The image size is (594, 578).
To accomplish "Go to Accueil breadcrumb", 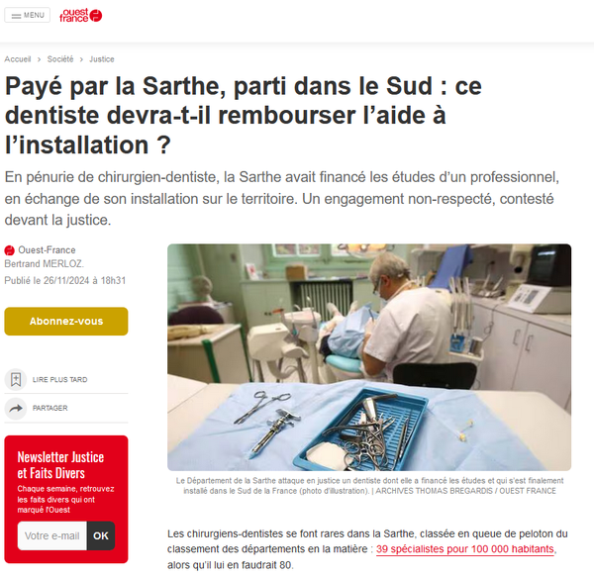I will pos(18,59).
